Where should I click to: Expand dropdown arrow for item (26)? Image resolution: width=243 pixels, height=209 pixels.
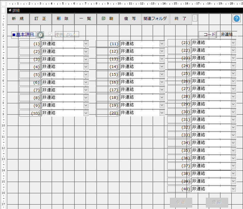pyautogui.click(x=233, y=81)
